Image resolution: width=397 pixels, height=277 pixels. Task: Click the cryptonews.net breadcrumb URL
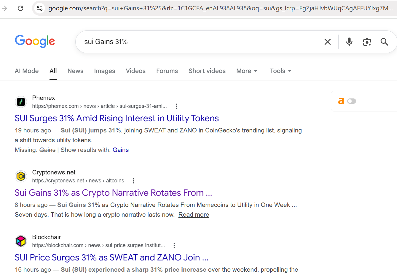pyautogui.click(x=78, y=181)
